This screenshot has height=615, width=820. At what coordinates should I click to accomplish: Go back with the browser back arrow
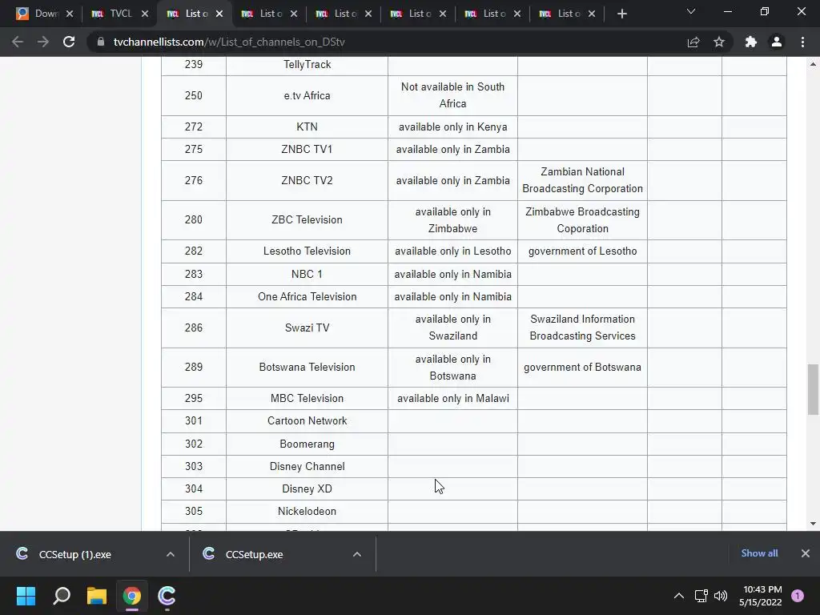click(x=18, y=42)
